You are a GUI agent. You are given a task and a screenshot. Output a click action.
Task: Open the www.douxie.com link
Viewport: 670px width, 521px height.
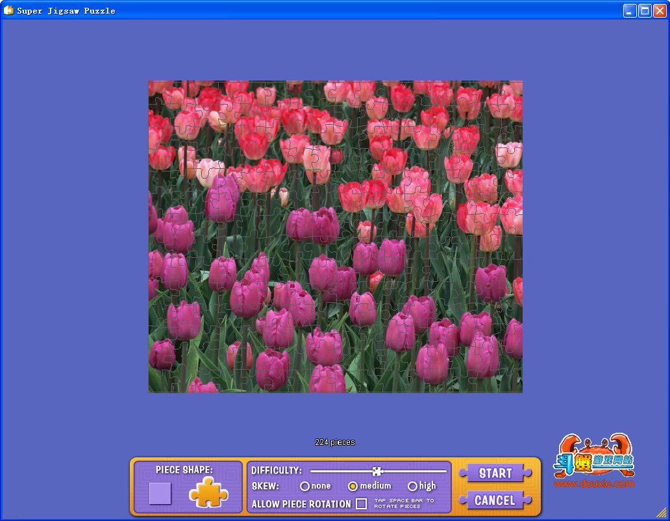point(593,484)
